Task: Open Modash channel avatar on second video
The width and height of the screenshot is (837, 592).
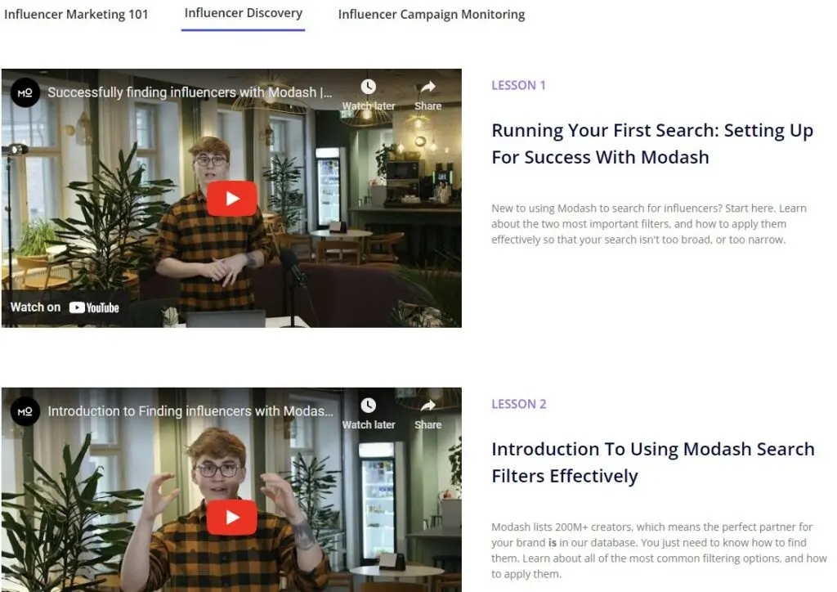Action: [x=25, y=411]
